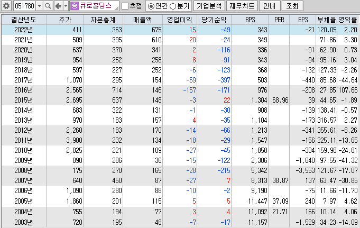Click the PER column header
This screenshot has width=360, height=228.
tap(279, 20)
